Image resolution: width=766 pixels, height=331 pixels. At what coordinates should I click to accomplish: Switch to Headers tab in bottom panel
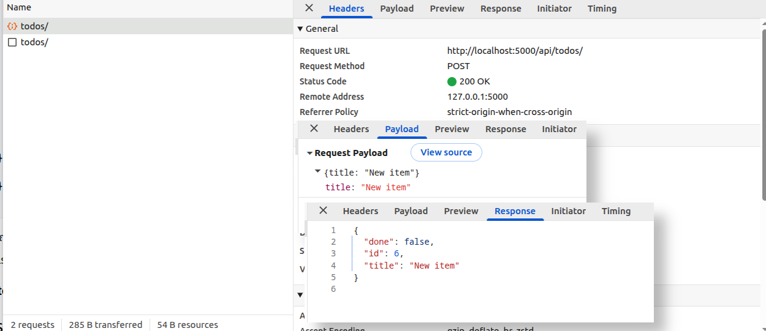pyautogui.click(x=360, y=211)
